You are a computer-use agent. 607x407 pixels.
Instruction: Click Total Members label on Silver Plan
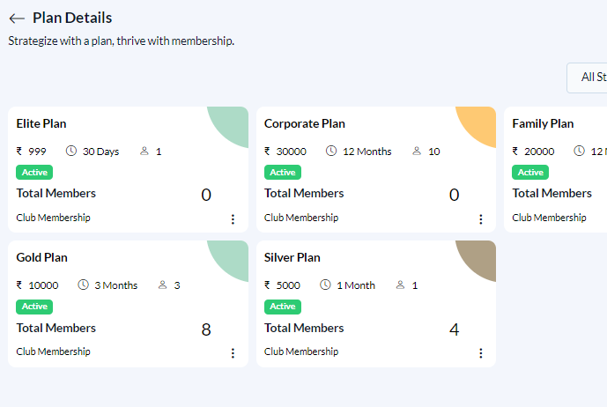click(x=304, y=328)
